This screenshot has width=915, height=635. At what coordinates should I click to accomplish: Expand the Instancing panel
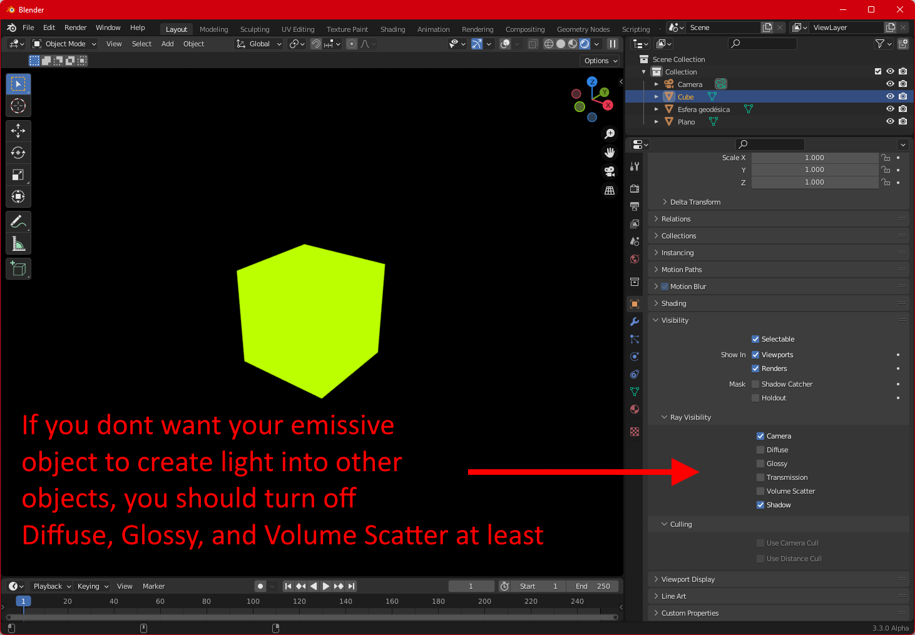pos(778,253)
